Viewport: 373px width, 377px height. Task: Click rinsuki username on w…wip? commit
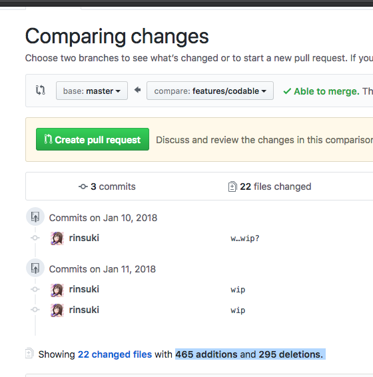coord(84,238)
